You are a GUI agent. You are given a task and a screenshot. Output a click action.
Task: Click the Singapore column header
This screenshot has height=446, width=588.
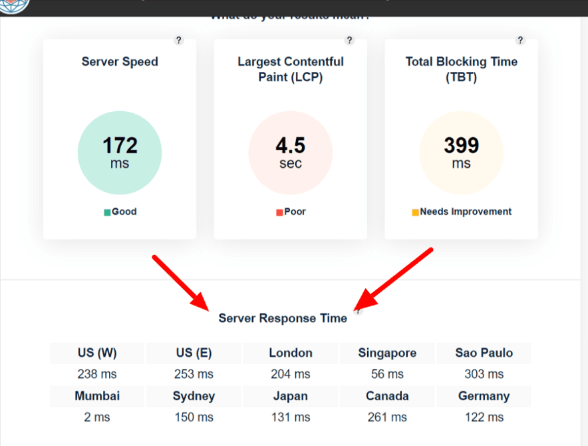pos(387,353)
